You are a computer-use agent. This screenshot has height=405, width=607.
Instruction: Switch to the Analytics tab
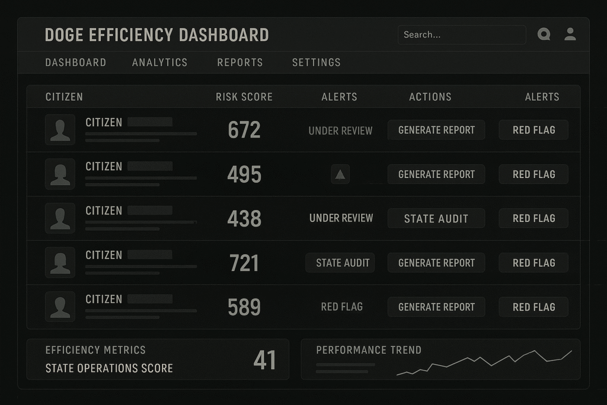(x=159, y=62)
